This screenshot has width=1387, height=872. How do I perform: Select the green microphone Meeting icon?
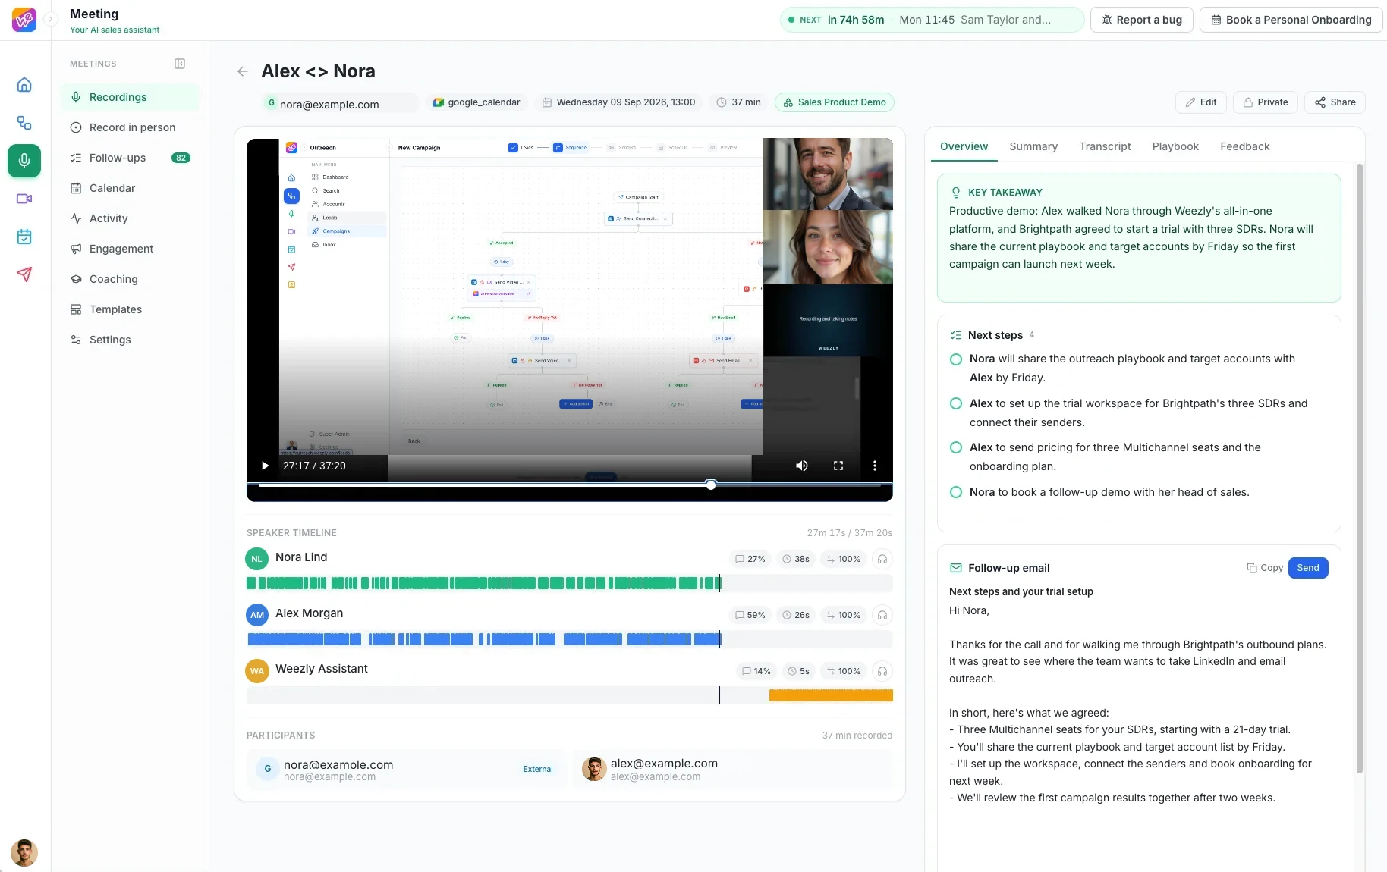point(24,161)
